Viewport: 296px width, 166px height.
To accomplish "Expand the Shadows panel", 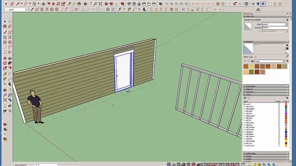I will [266, 89].
